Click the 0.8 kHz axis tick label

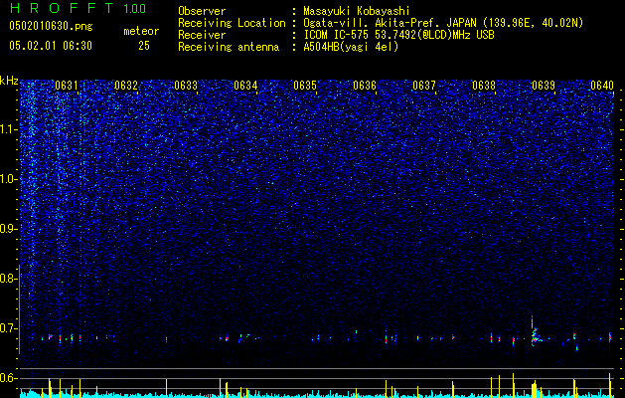click(x=8, y=279)
